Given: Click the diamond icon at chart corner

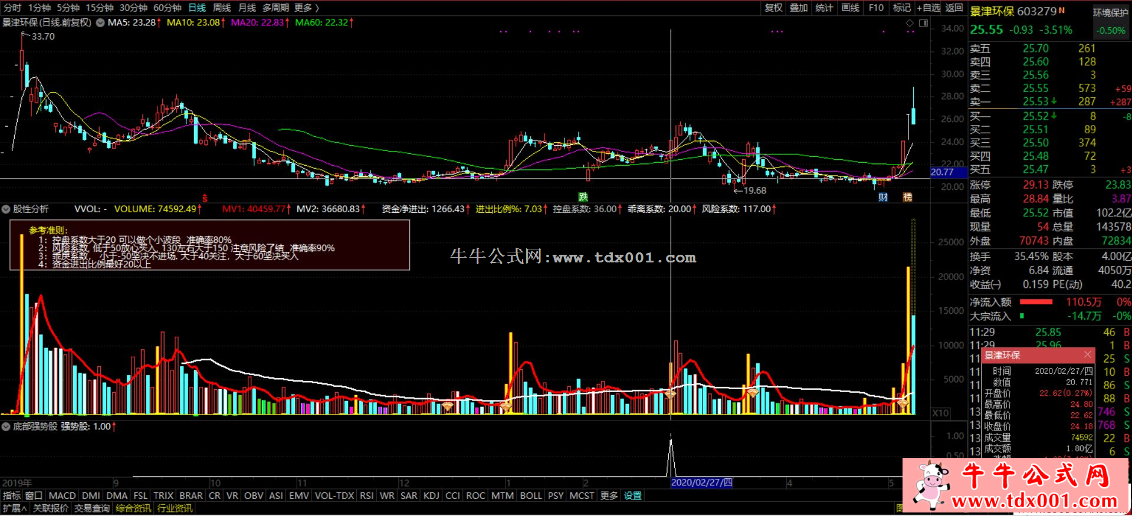Looking at the screenshot, I should point(910,23).
